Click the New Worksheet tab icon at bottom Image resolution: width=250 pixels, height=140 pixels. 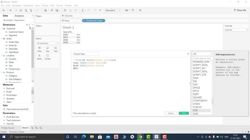pyautogui.click(x=32, y=128)
